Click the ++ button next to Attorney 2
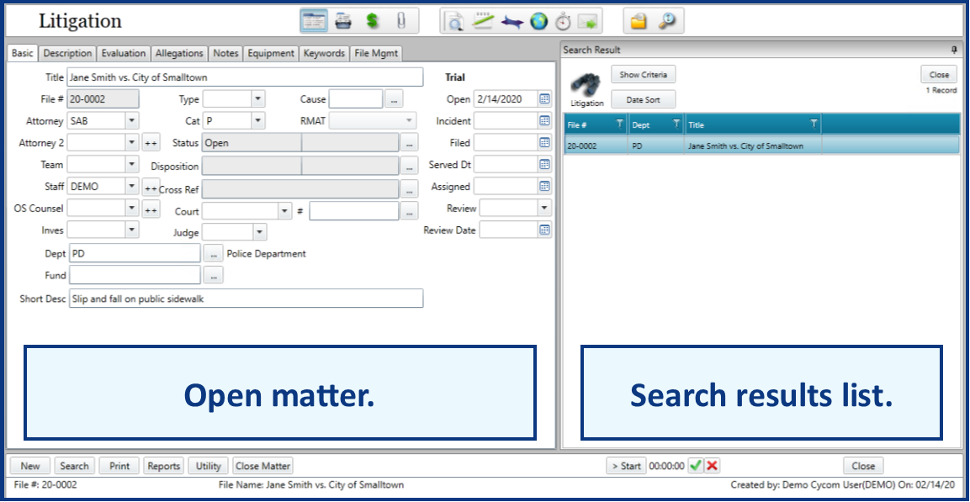The image size is (970, 502). pyautogui.click(x=151, y=143)
